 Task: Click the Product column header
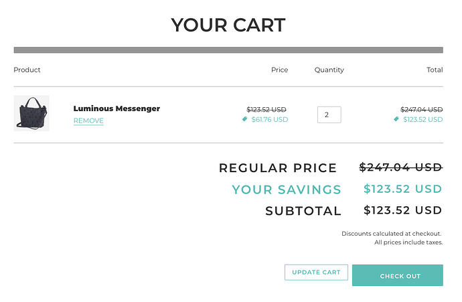click(27, 70)
